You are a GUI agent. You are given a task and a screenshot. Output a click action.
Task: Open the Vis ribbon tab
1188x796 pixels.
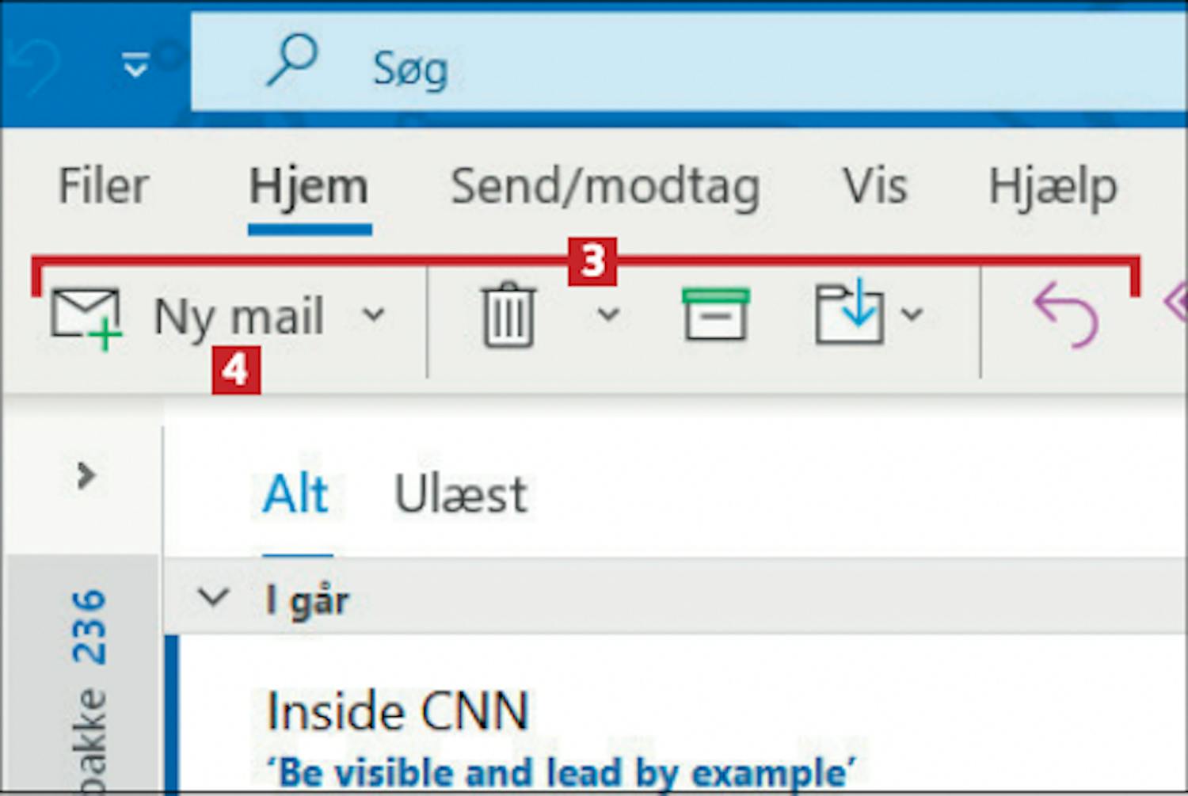click(x=875, y=187)
